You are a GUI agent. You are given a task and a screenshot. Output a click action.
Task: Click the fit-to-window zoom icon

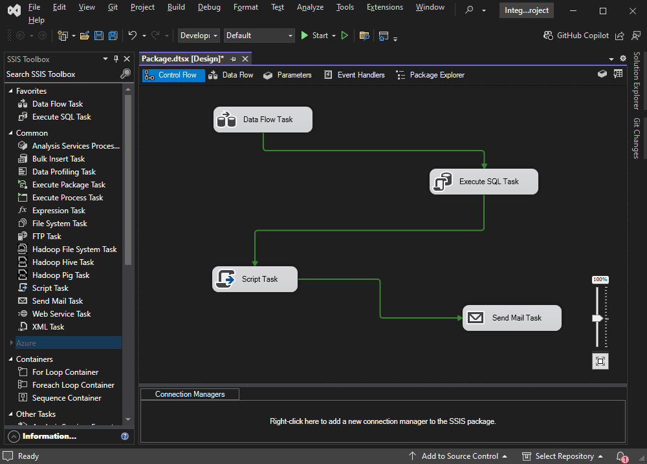(x=600, y=361)
